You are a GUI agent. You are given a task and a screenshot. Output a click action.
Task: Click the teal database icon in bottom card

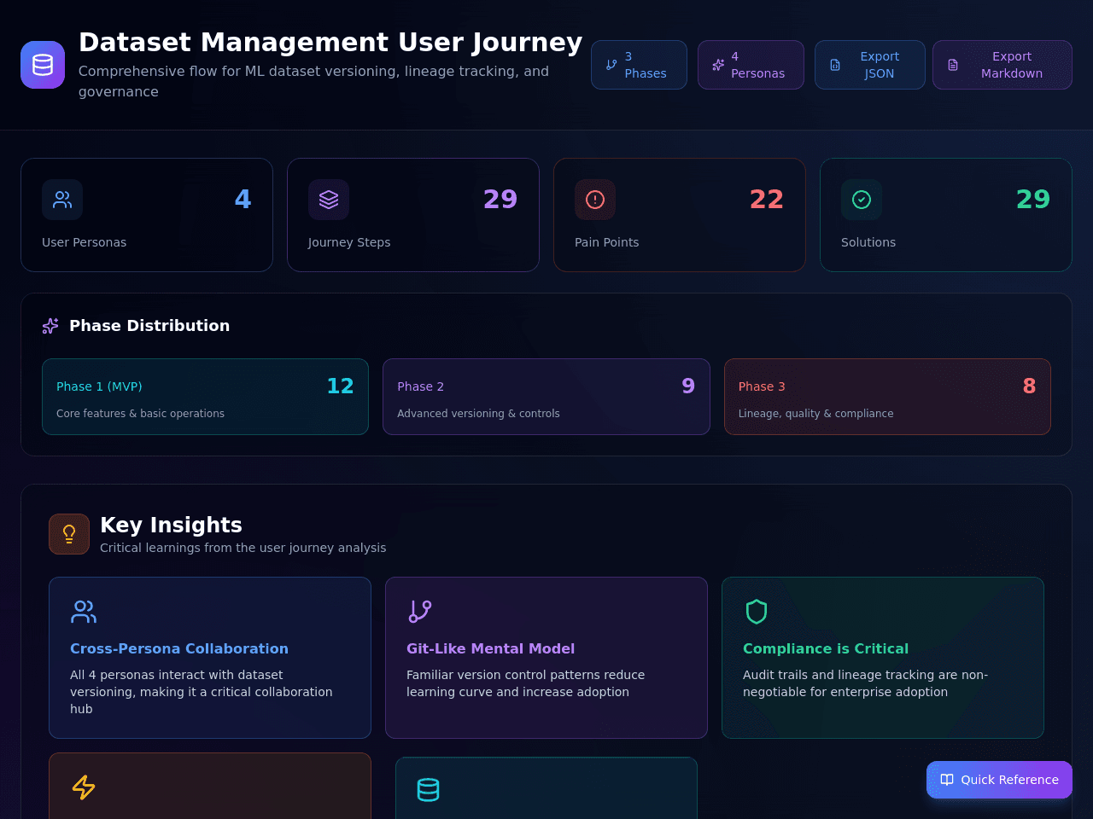pyautogui.click(x=429, y=790)
